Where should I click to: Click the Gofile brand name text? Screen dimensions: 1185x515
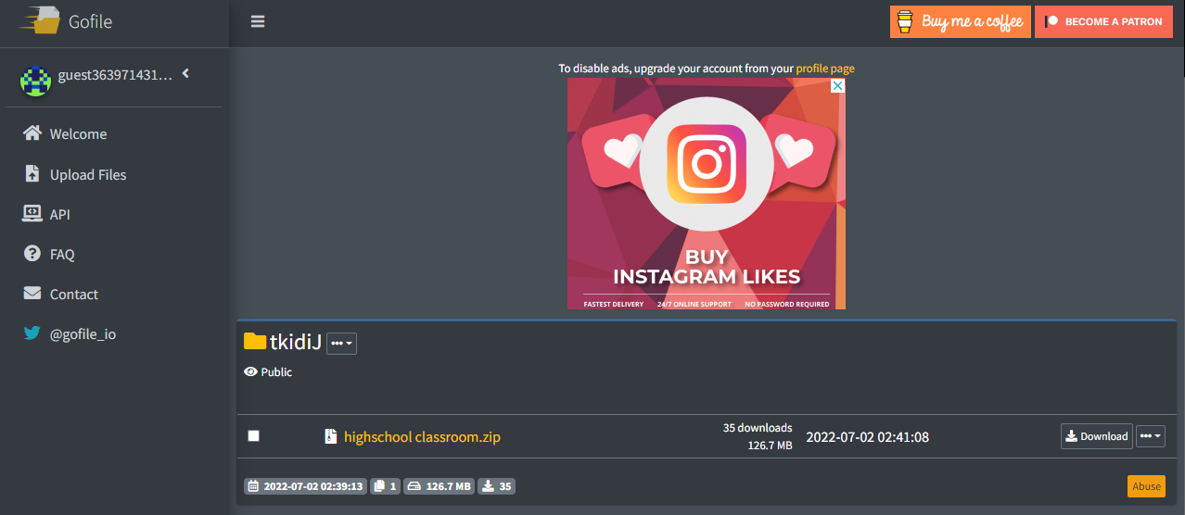(90, 21)
